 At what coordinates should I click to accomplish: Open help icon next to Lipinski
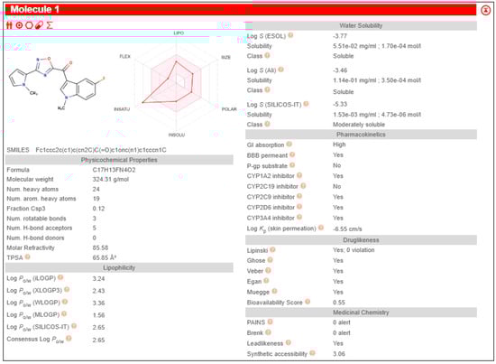pos(272,250)
